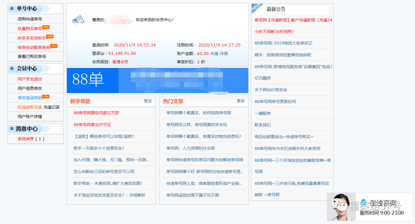
Task: Click the blue 在线咨询 chat icon
Action: [x=364, y=202]
